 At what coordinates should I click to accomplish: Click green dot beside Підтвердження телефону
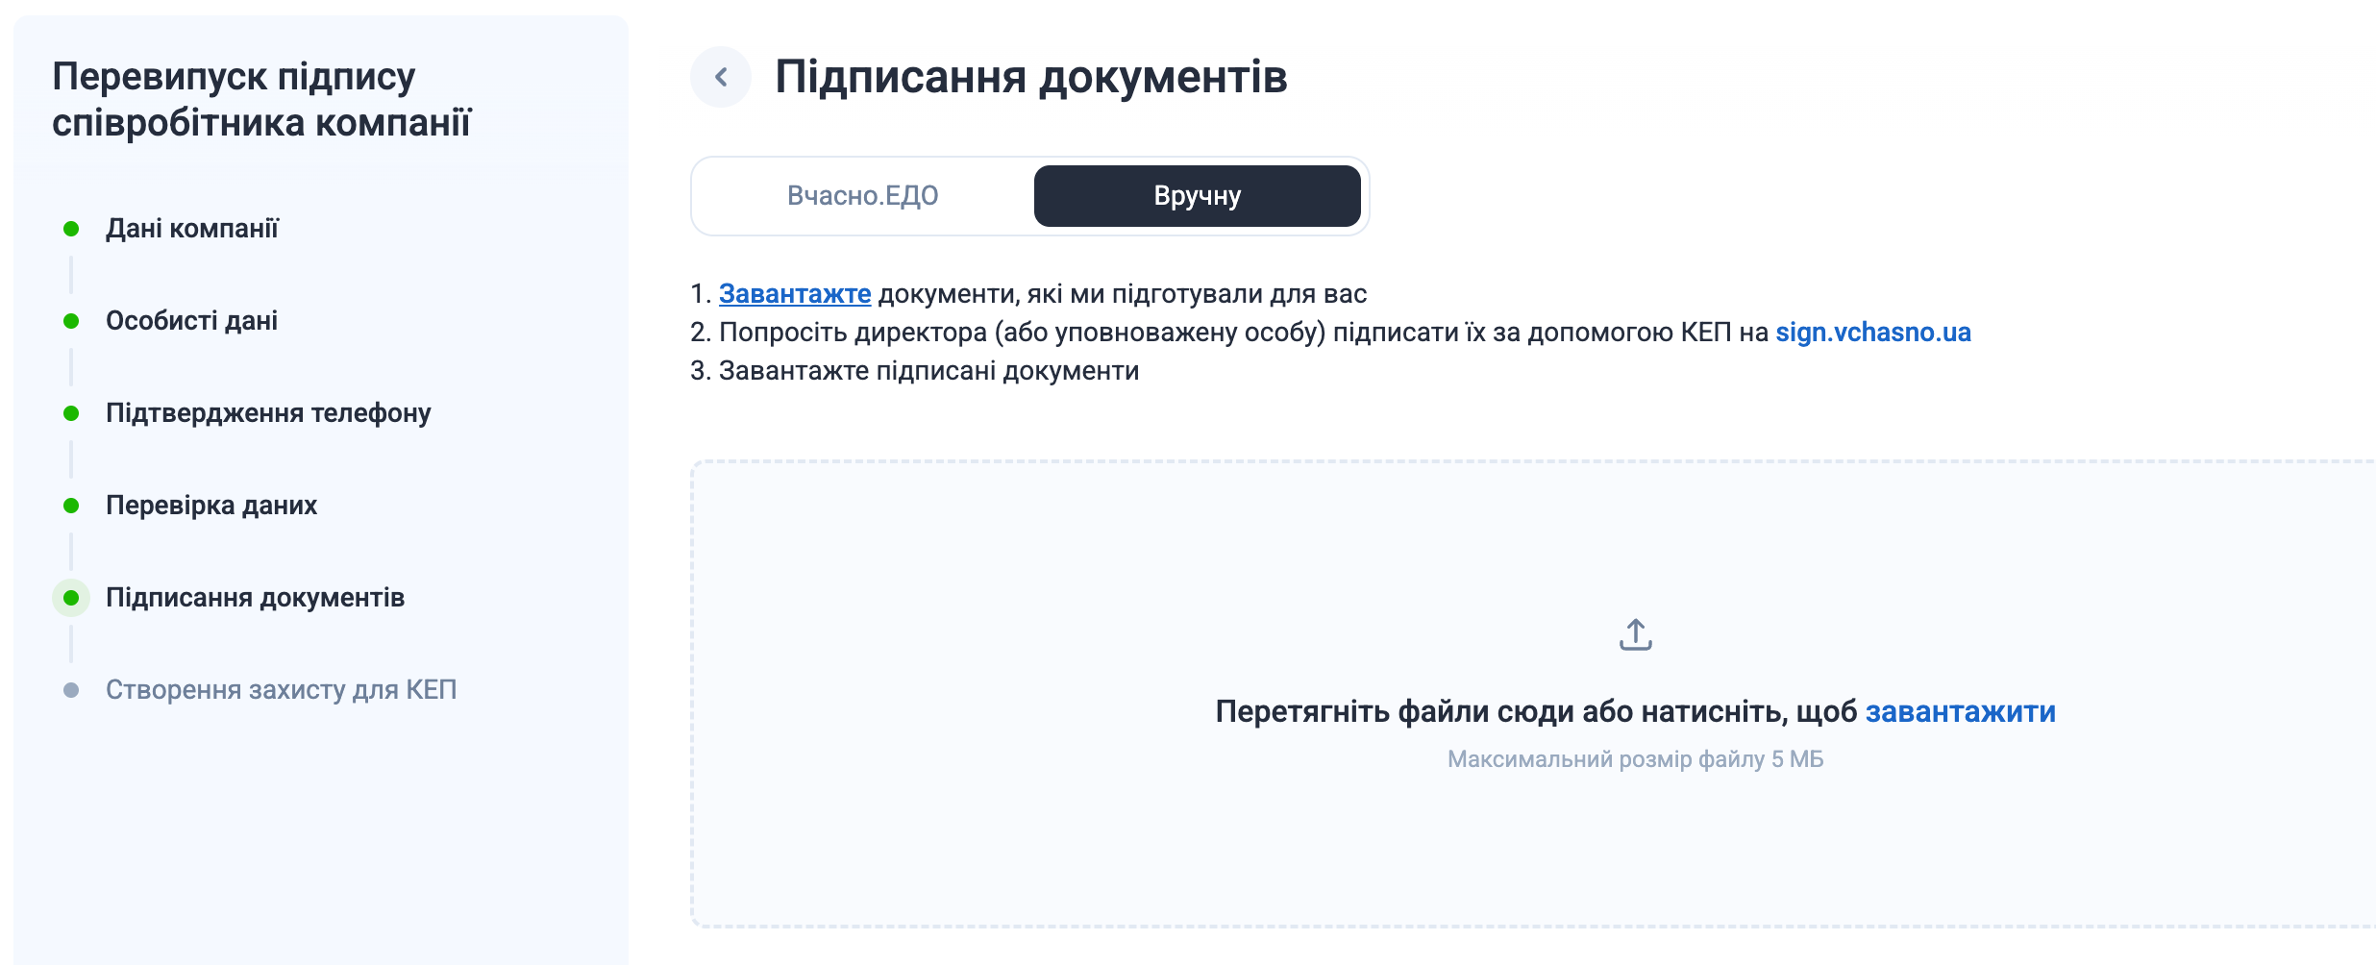(71, 413)
